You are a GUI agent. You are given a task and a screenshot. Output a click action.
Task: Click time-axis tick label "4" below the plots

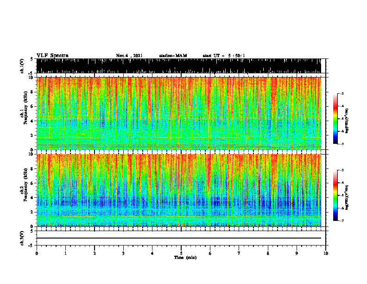(152, 253)
